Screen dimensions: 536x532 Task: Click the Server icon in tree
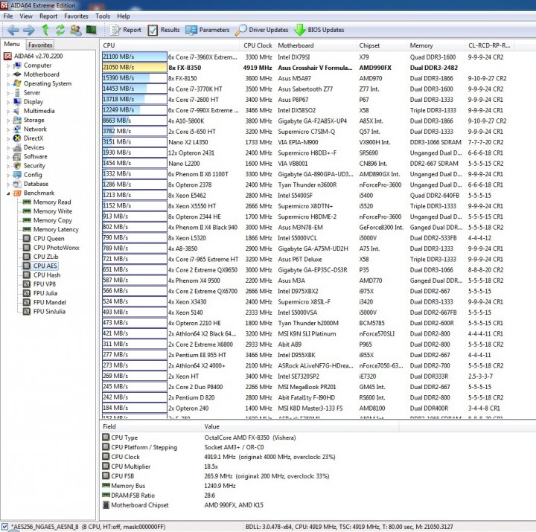click(17, 92)
